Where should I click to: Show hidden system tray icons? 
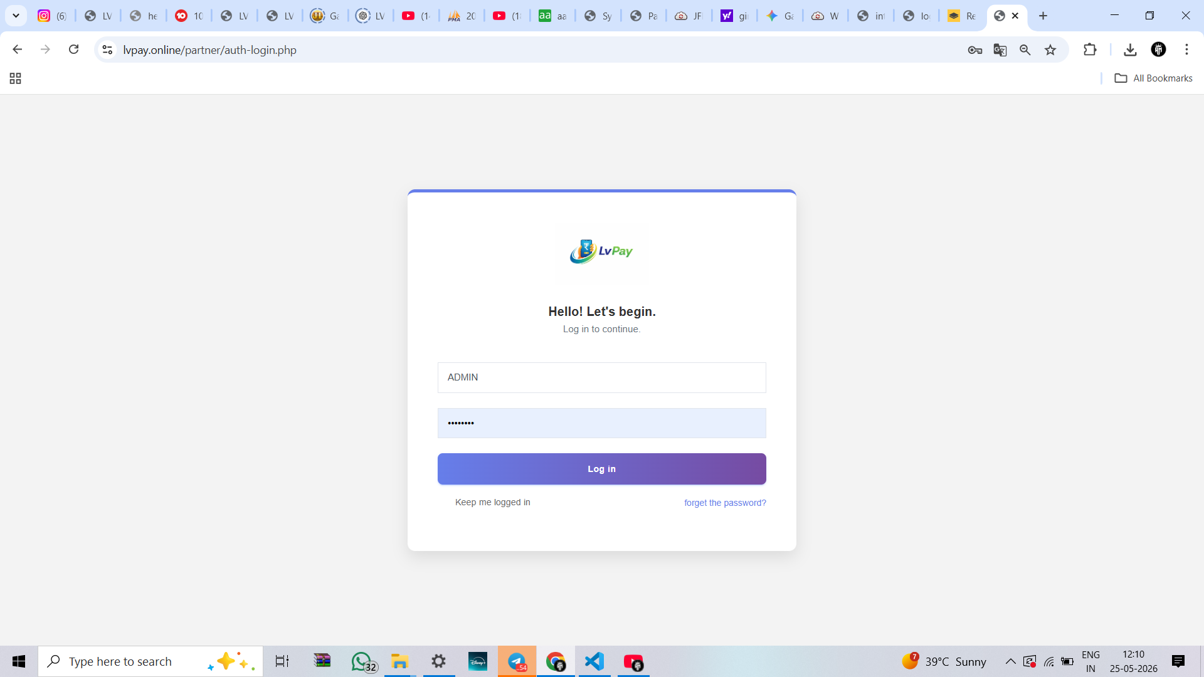1011,661
